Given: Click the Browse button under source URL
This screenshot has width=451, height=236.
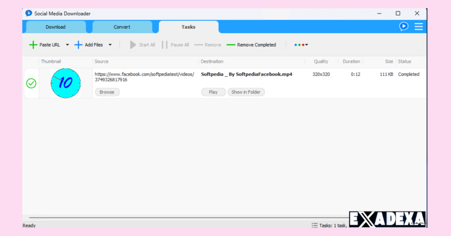Looking at the screenshot, I should pos(107,92).
